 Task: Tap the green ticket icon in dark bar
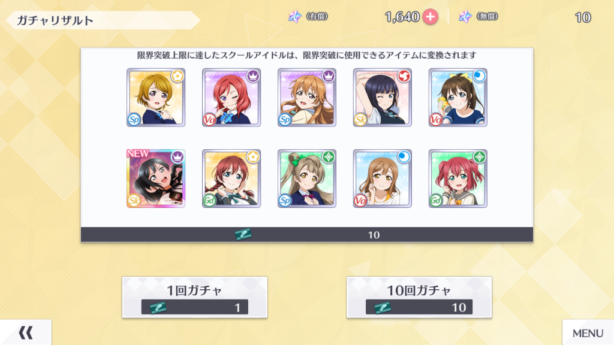tap(243, 235)
